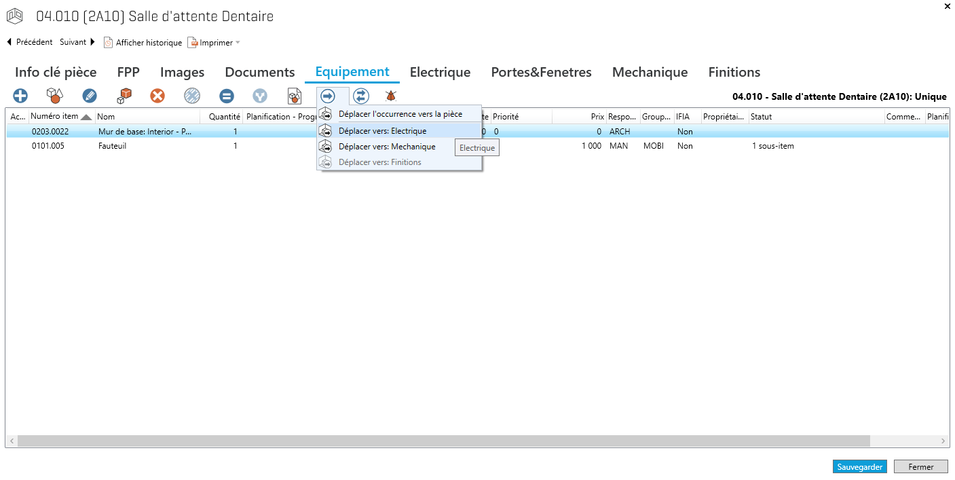Click the document with shapes icon
Screen dimensions: 955x480
click(x=295, y=96)
